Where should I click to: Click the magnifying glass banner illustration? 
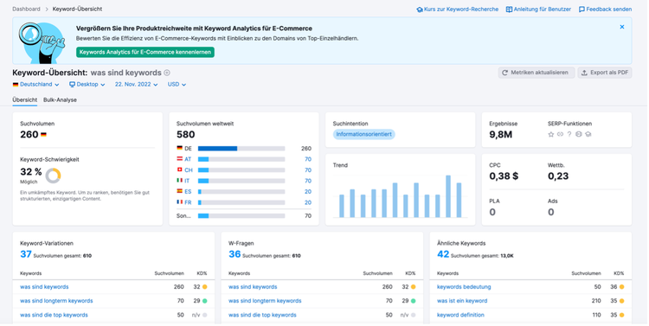coord(42,42)
